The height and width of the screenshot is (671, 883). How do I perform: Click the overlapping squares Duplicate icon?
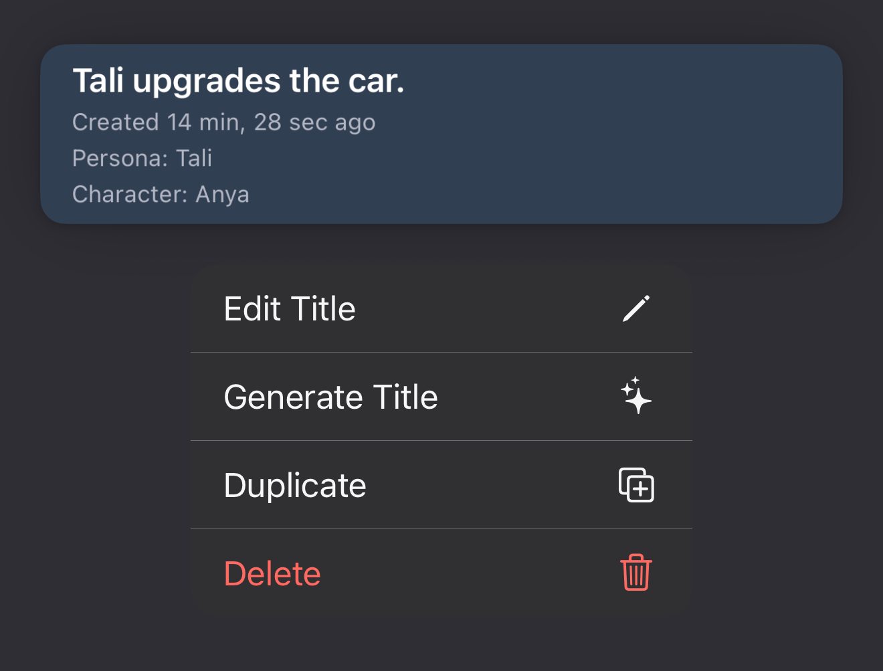[636, 484]
